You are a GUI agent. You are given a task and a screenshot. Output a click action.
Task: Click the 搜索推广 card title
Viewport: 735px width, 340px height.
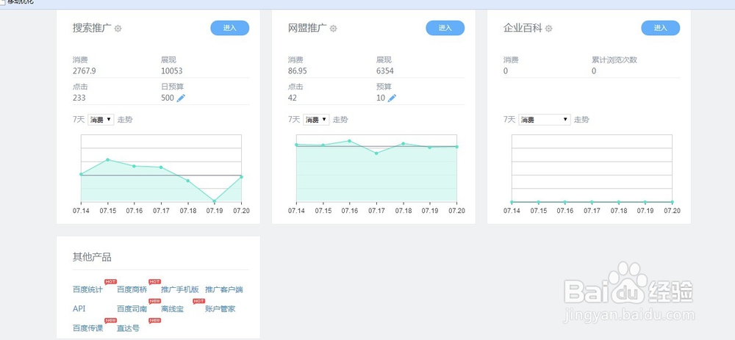coord(92,28)
